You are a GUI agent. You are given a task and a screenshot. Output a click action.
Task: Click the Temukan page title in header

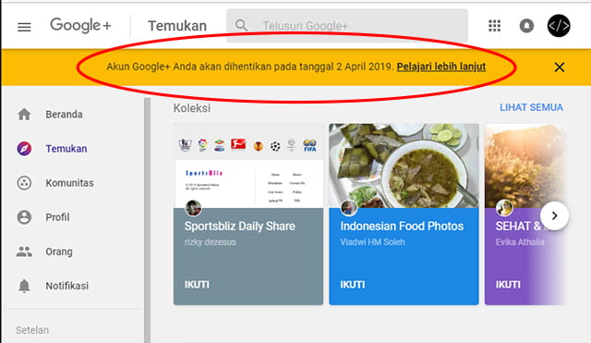pyautogui.click(x=177, y=26)
